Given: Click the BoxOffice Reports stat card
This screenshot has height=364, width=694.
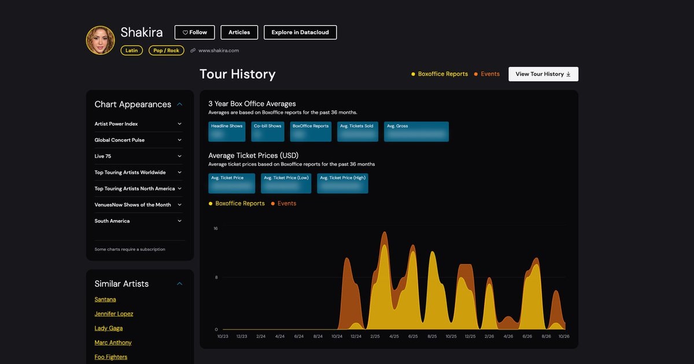Looking at the screenshot, I should click(x=311, y=132).
